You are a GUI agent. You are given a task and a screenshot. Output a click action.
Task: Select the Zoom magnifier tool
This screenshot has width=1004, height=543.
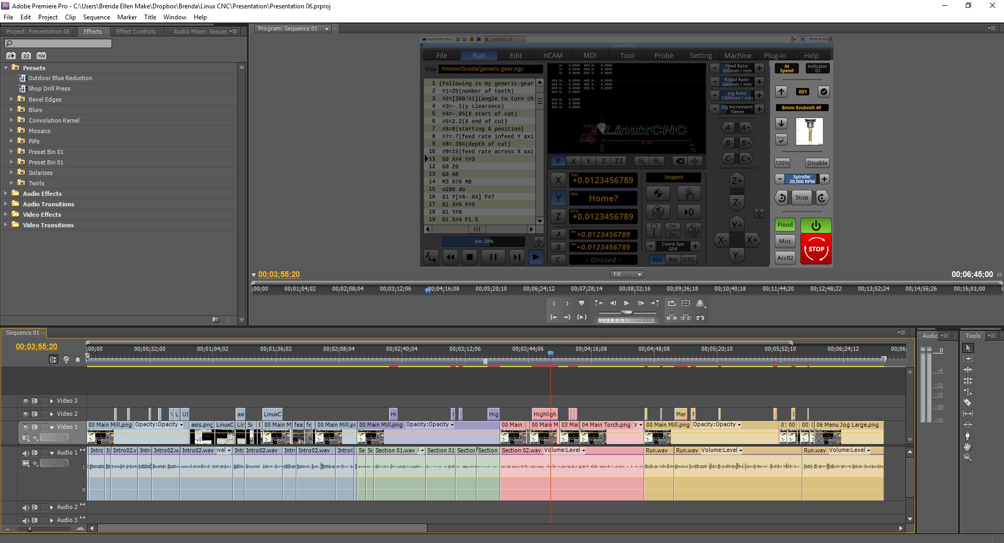(x=968, y=458)
